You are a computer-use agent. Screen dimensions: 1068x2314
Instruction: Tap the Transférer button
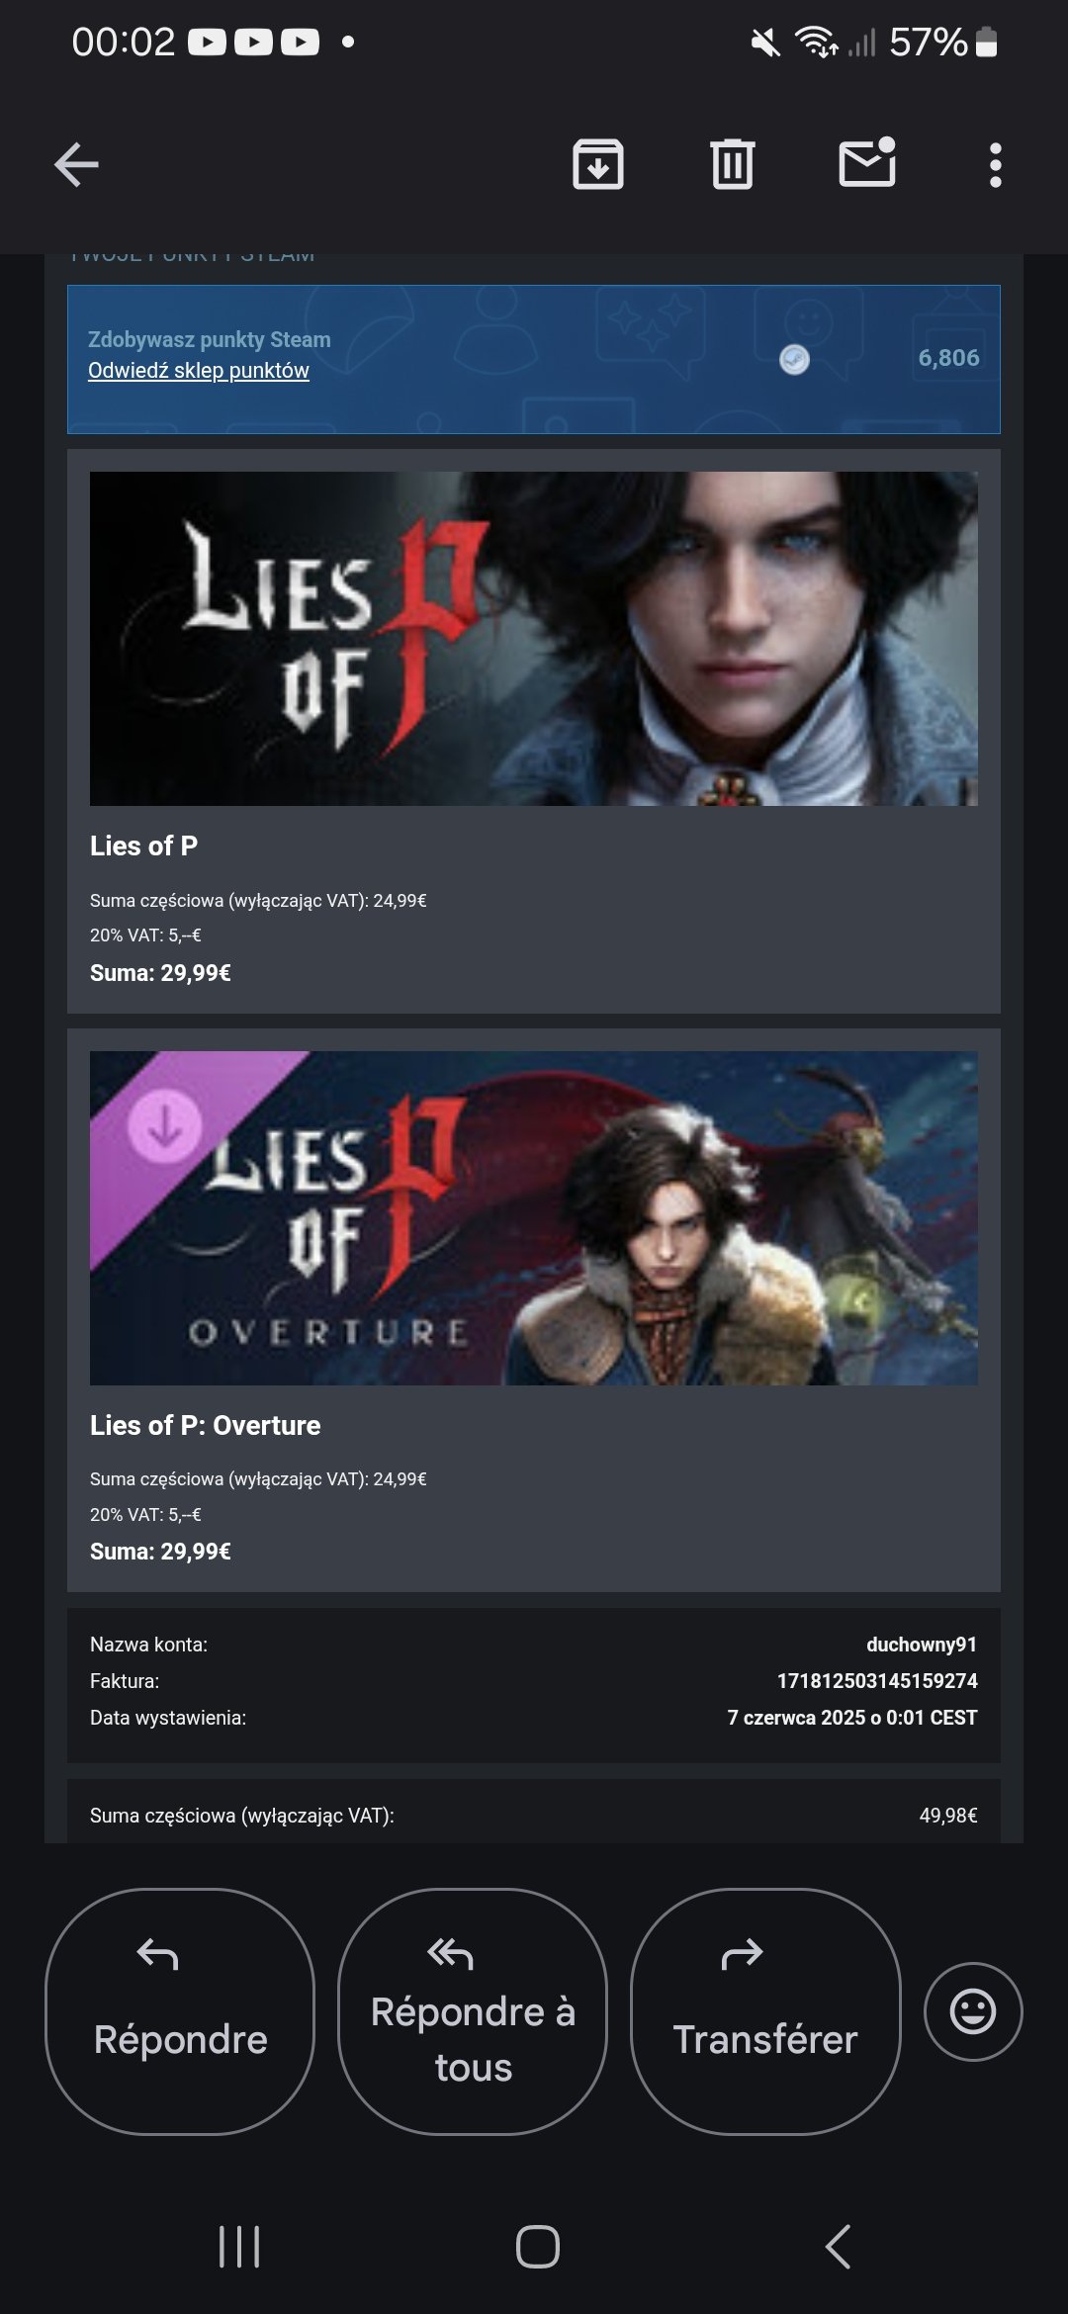click(x=765, y=2011)
